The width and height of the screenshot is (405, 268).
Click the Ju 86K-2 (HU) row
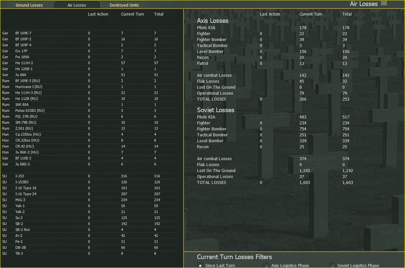click(89, 152)
